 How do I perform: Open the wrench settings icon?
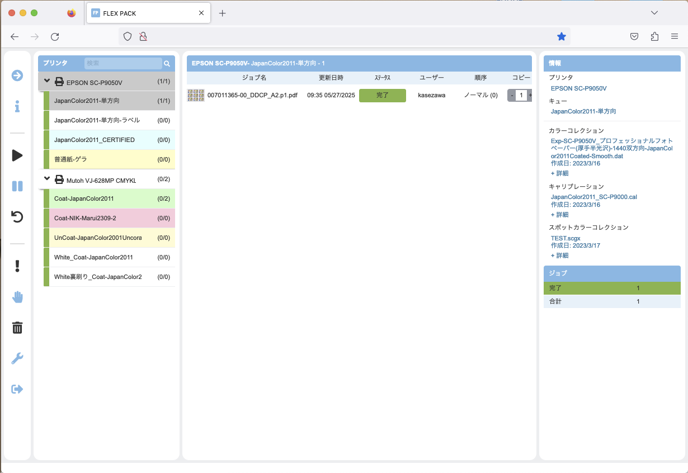tap(17, 358)
